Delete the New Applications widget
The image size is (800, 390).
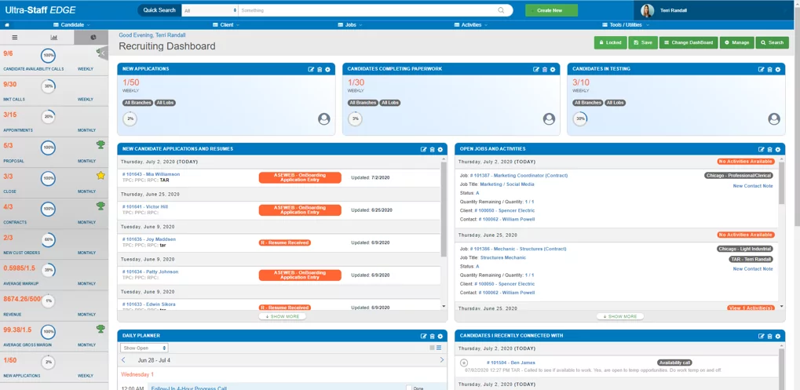320,69
